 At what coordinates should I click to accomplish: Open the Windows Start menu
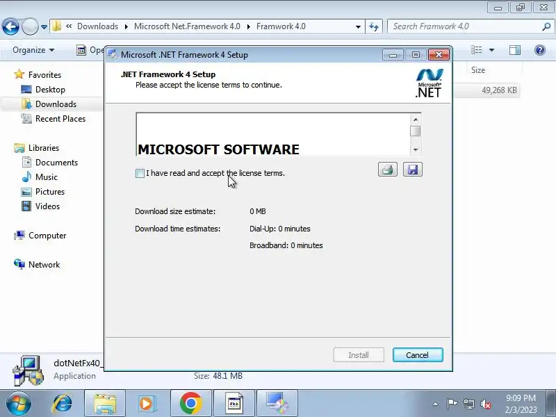(x=19, y=403)
